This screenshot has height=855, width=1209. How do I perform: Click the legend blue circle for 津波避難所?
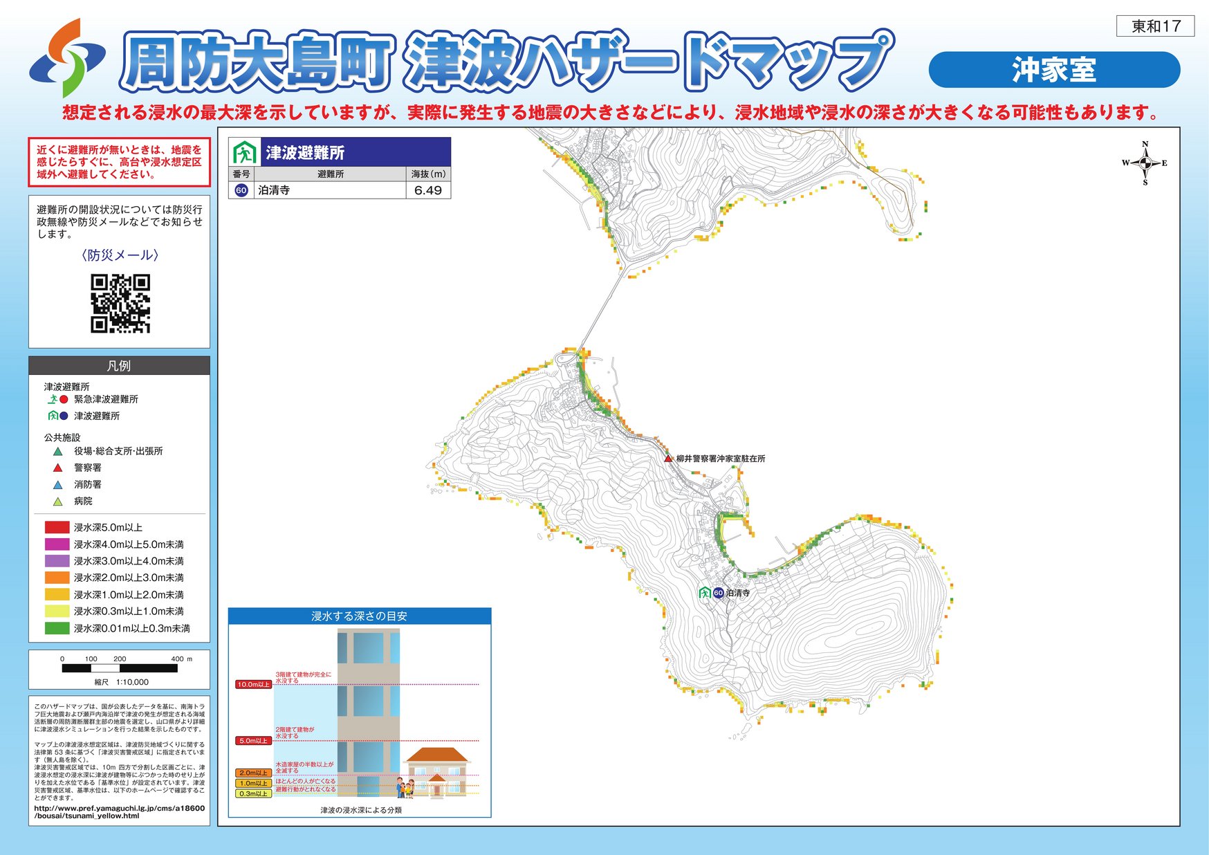click(64, 416)
